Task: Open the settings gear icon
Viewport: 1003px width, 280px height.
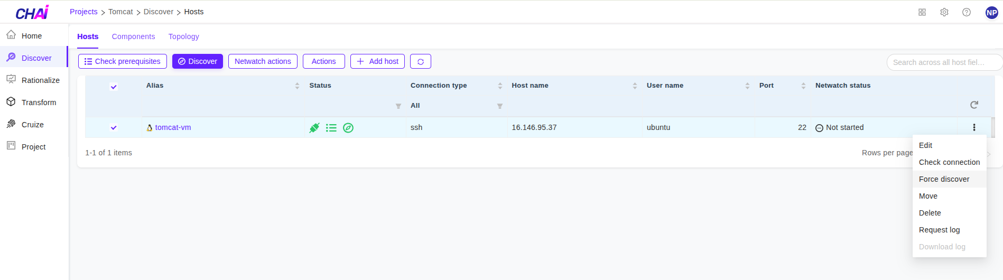Action: (x=944, y=12)
